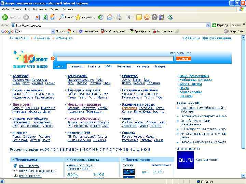Click the Print printer icon
This screenshot has width=246, height=184.
(x=119, y=17)
